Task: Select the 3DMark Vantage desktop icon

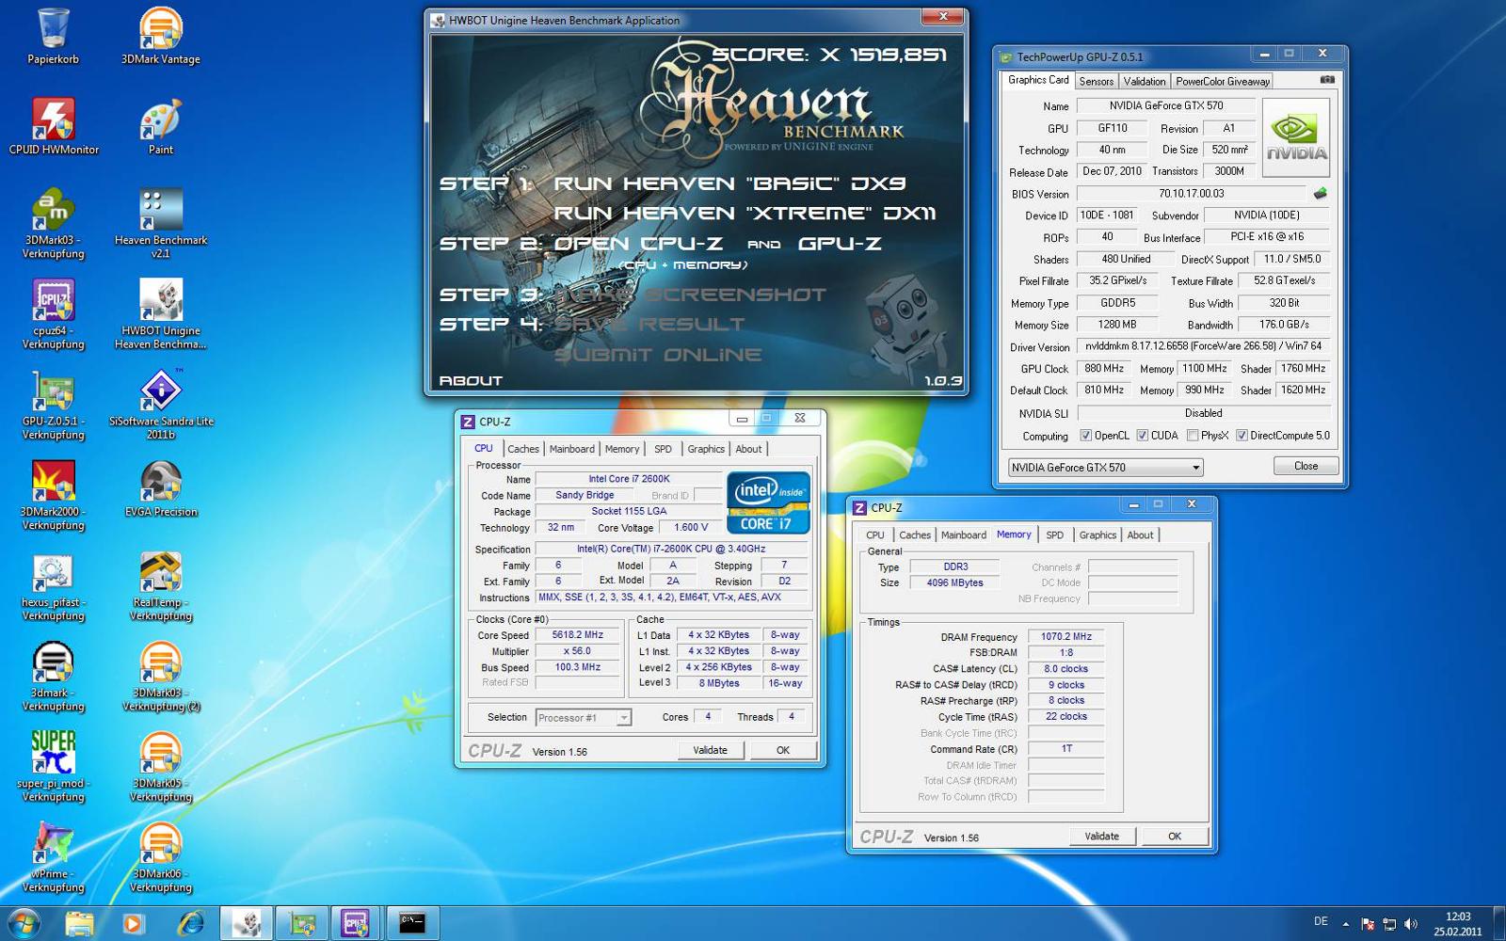Action: (x=161, y=36)
